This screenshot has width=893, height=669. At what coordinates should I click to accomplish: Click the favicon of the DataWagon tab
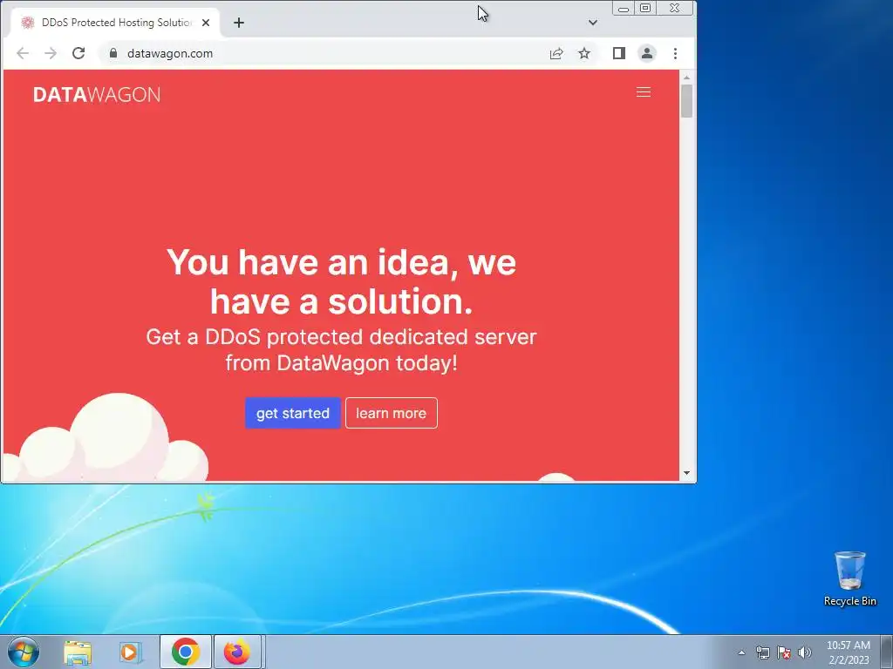tap(27, 23)
